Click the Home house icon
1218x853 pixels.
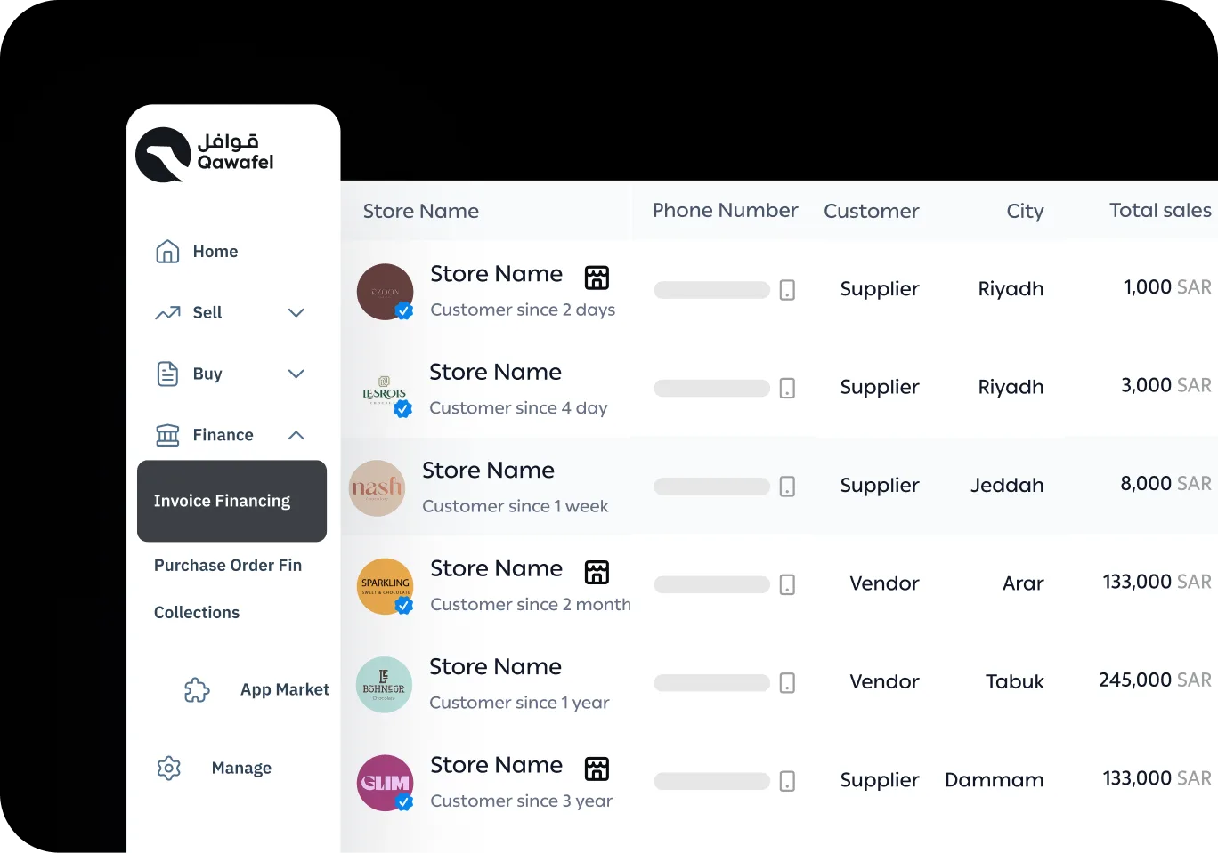tap(167, 252)
